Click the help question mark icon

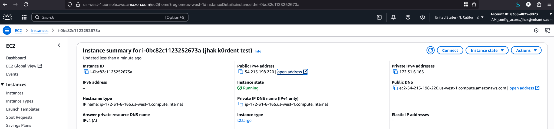point(408,17)
